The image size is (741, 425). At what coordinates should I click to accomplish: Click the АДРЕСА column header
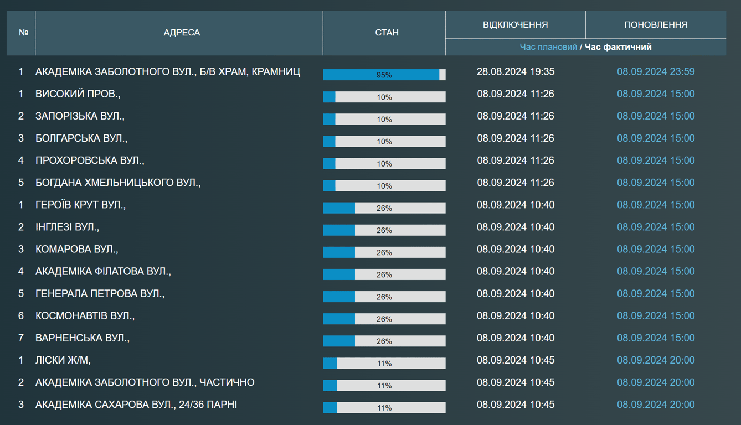click(x=181, y=33)
